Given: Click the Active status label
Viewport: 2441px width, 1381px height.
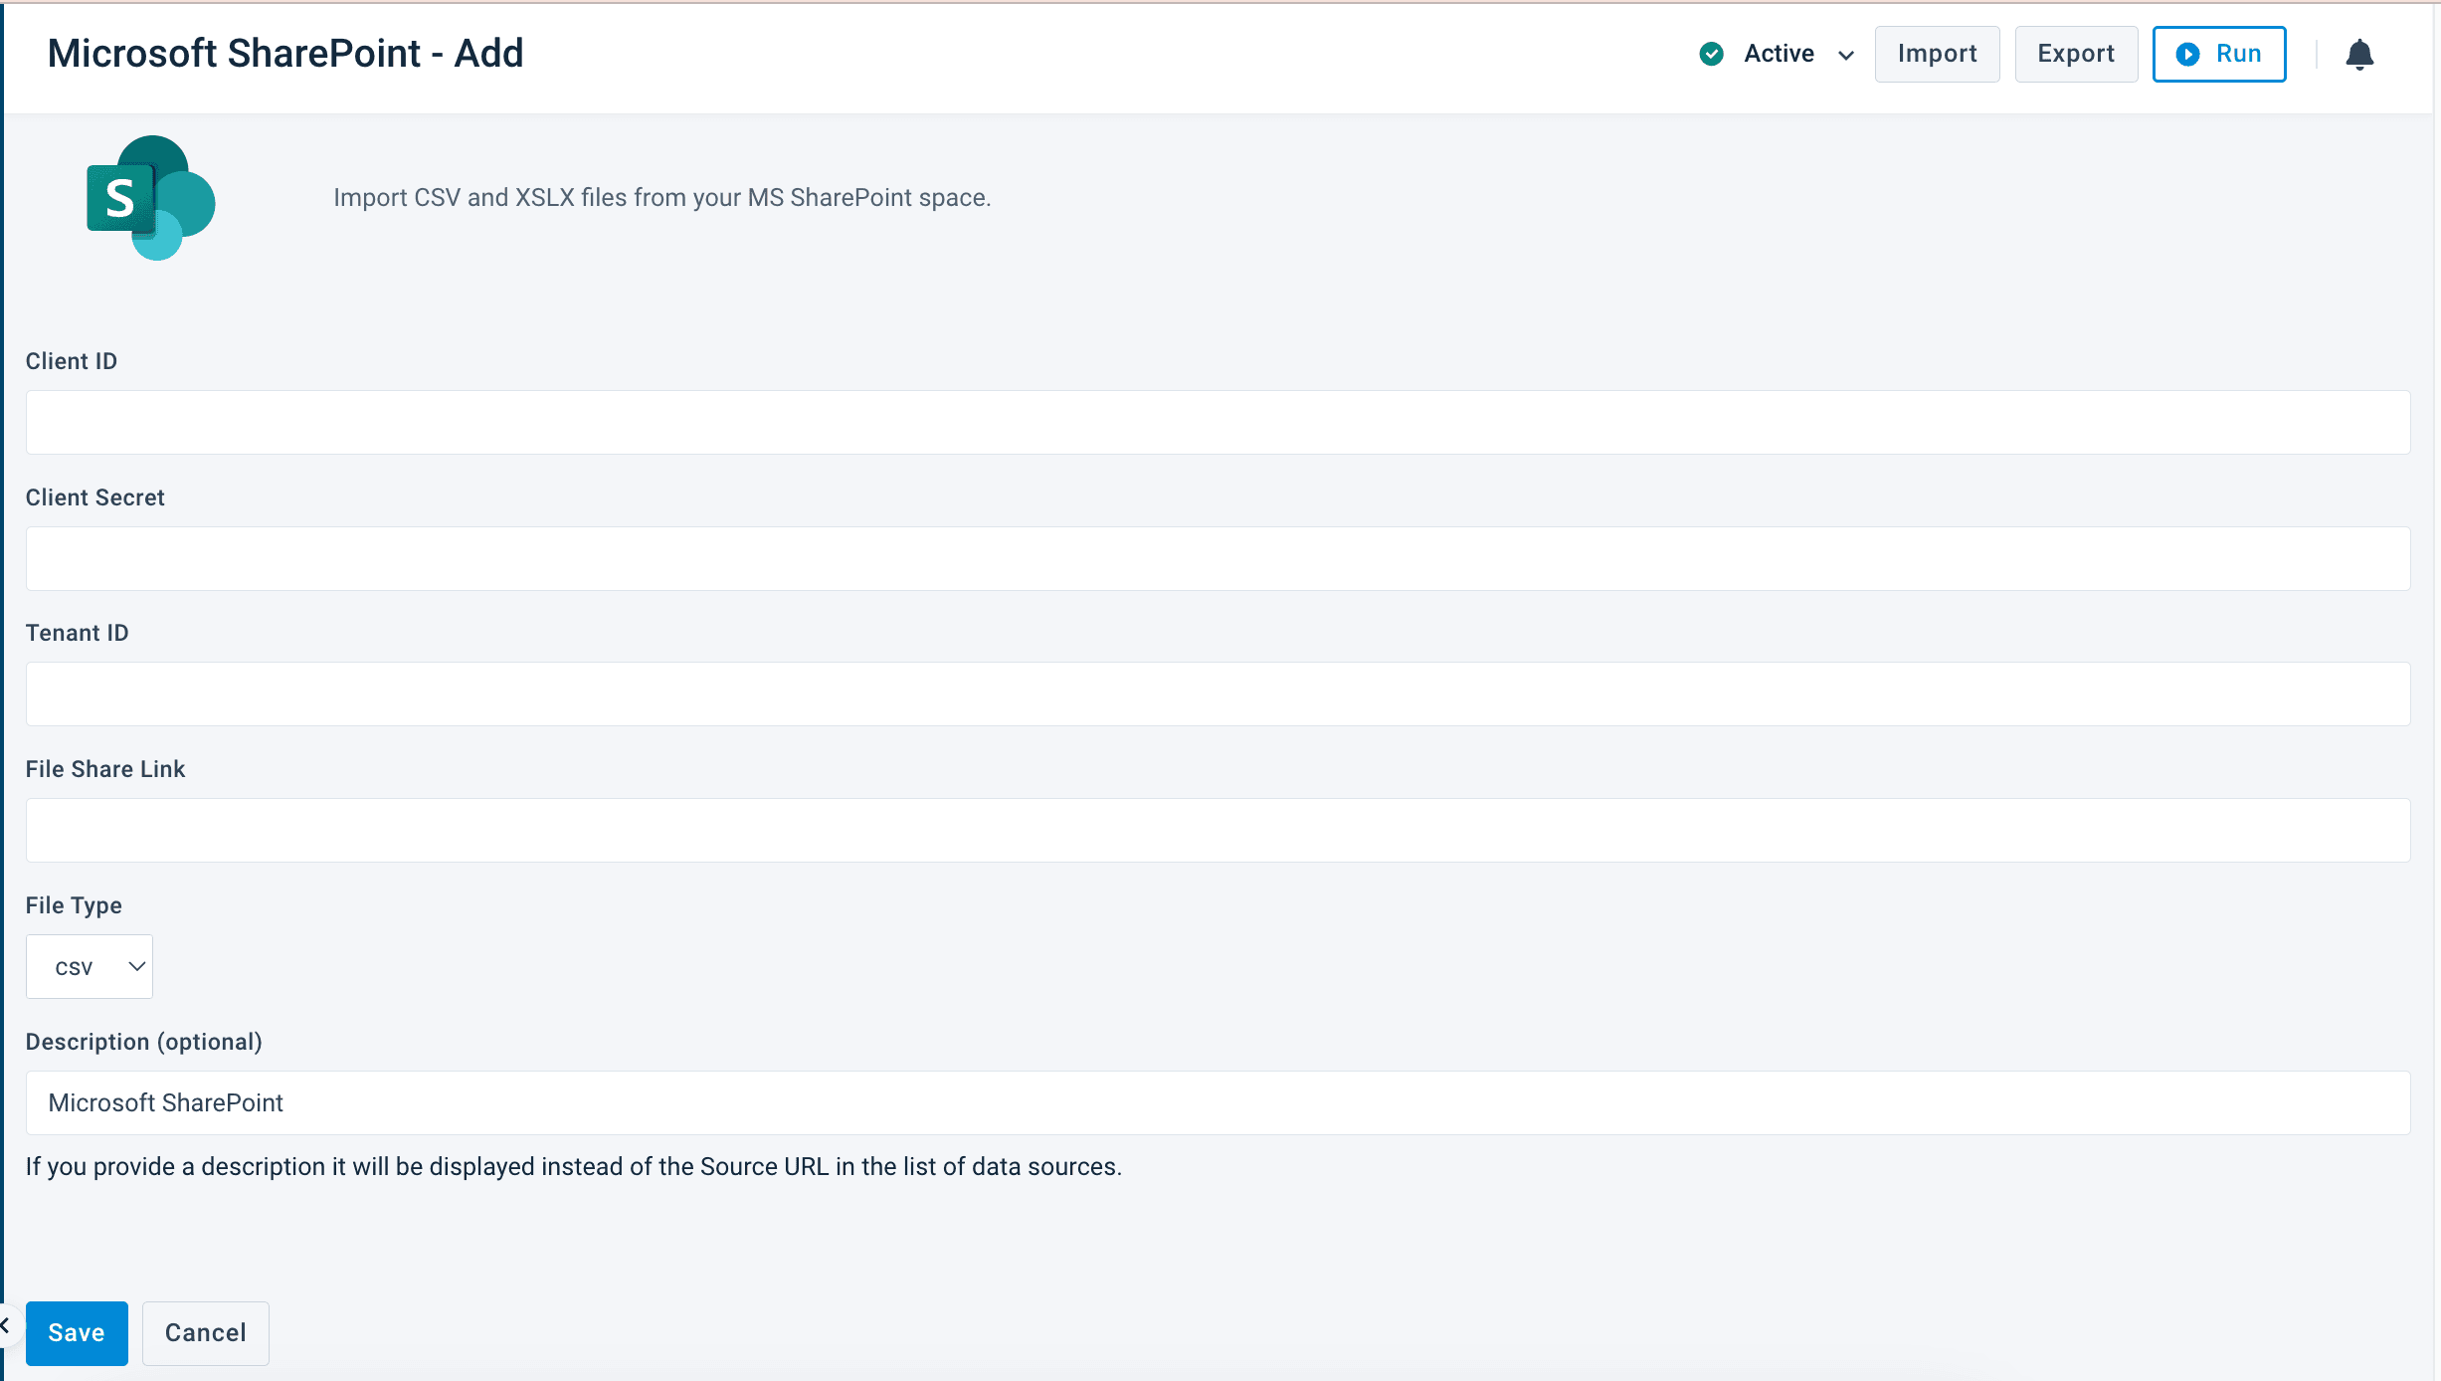Looking at the screenshot, I should point(1779,54).
